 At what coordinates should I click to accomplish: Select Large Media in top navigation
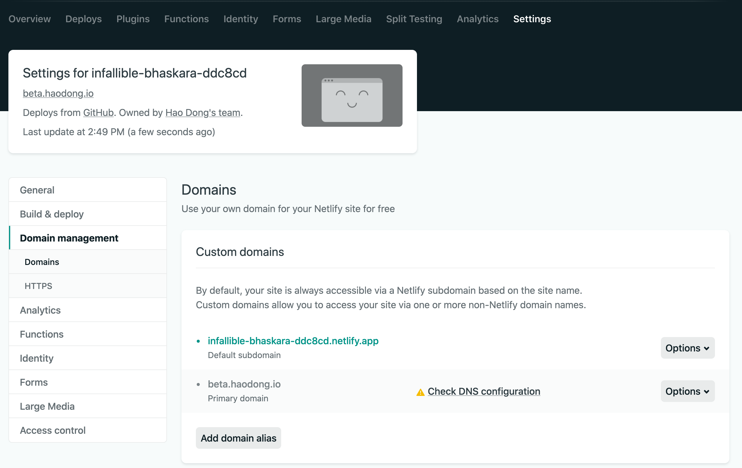coord(343,19)
